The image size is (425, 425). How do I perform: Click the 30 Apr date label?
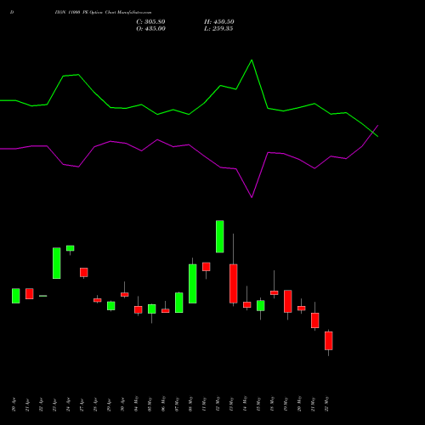(x=122, y=405)
